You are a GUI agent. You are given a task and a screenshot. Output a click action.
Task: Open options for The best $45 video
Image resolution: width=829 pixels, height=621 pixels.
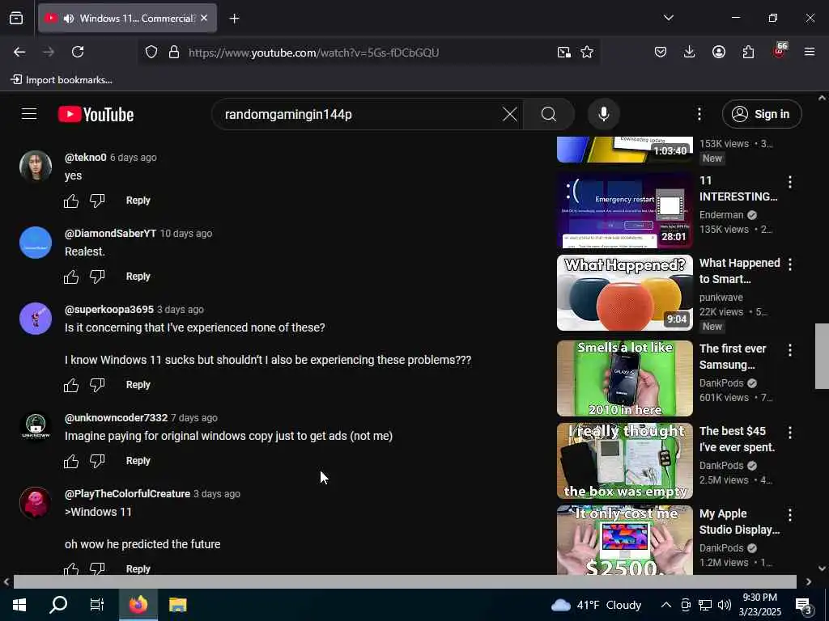[790, 433]
